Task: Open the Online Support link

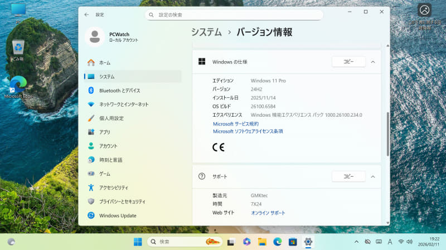Action: (268, 213)
